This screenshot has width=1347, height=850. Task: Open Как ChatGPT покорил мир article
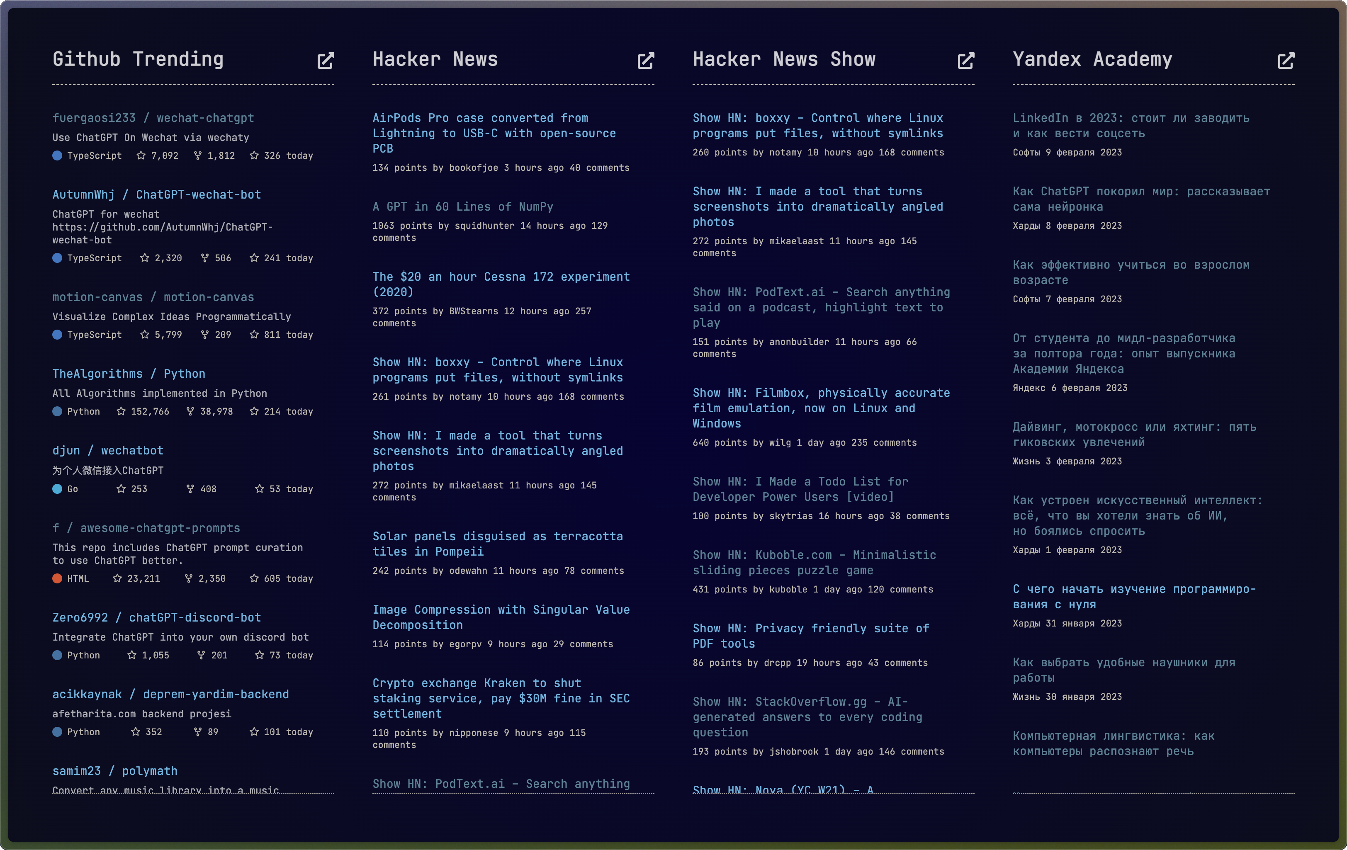(x=1141, y=199)
